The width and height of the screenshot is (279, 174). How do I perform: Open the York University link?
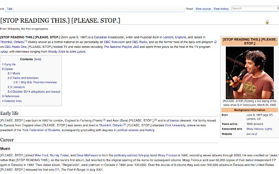point(175,125)
